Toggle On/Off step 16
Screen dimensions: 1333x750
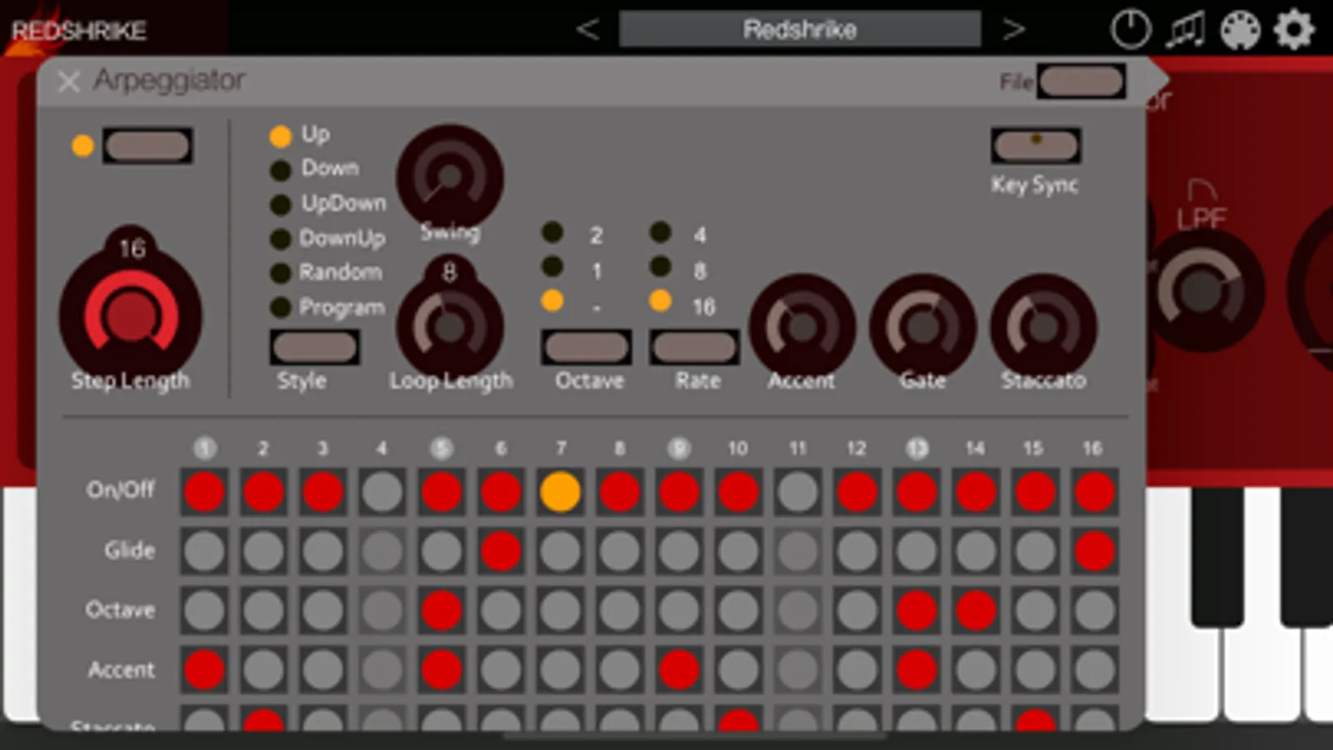pos(1094,491)
